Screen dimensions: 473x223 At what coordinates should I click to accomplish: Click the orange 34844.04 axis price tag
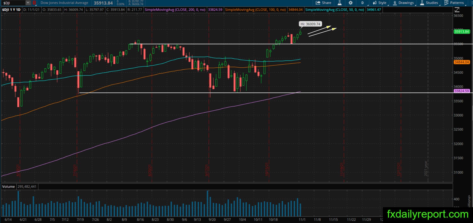click(462, 62)
